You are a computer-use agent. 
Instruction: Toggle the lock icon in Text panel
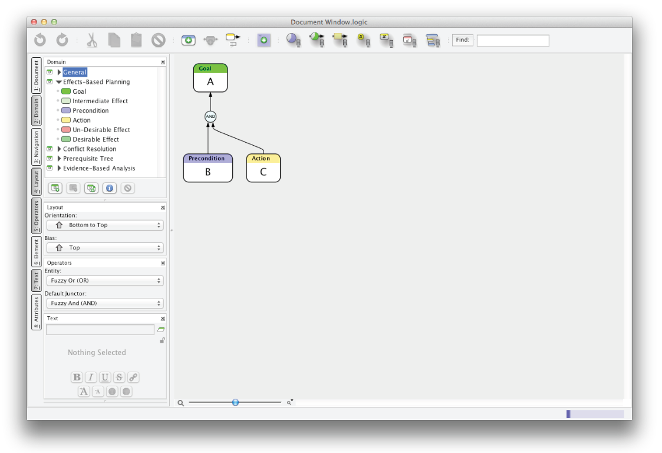click(x=162, y=340)
